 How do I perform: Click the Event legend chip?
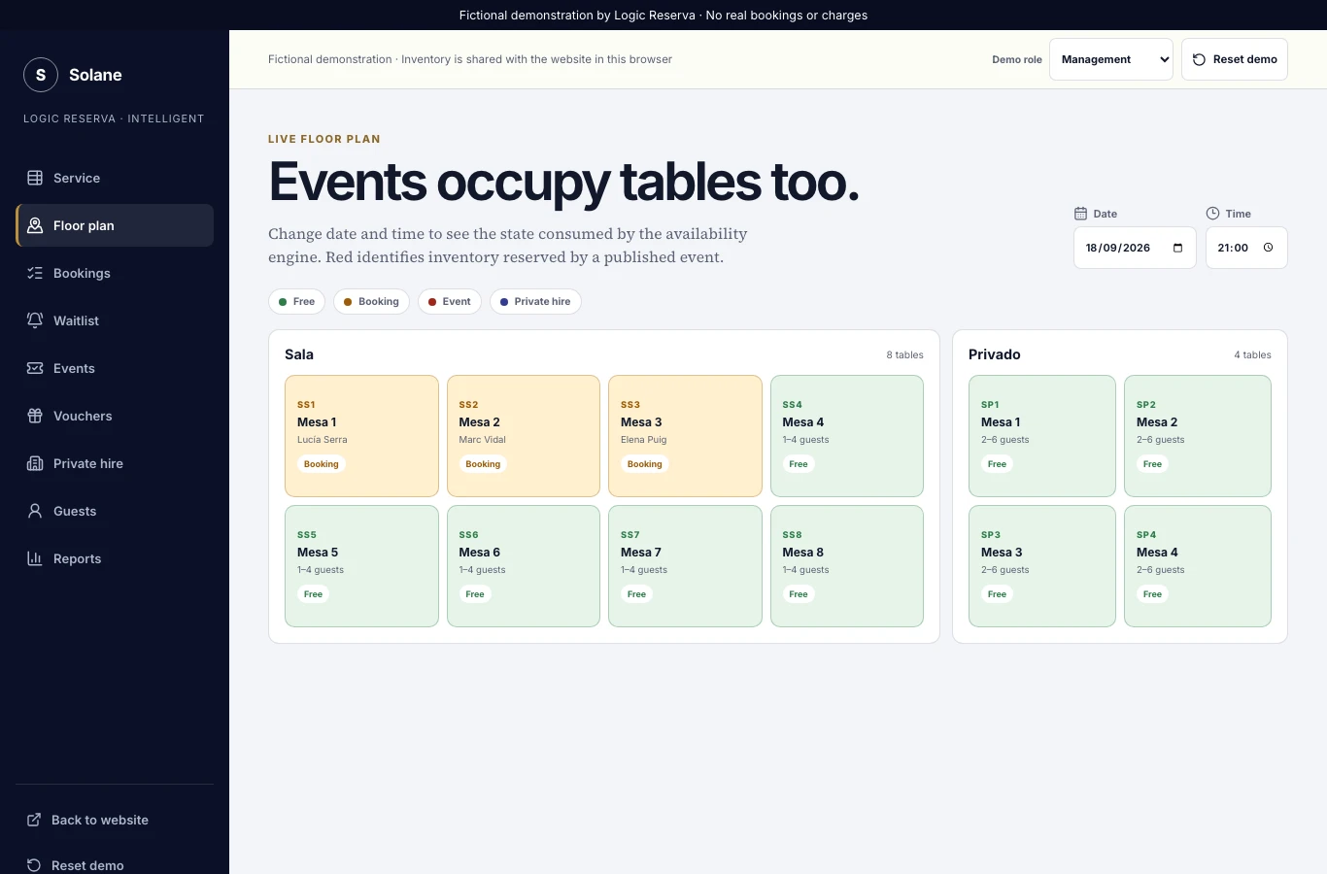coord(450,302)
